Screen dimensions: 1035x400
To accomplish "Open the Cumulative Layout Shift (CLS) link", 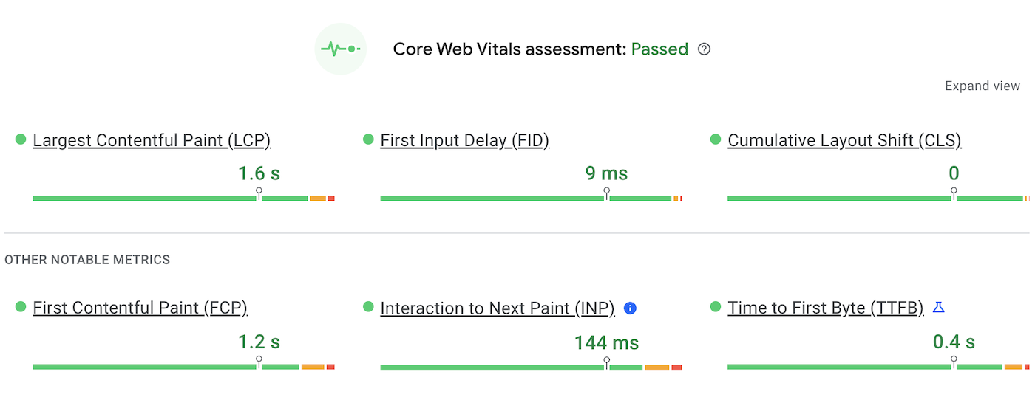I will point(844,140).
